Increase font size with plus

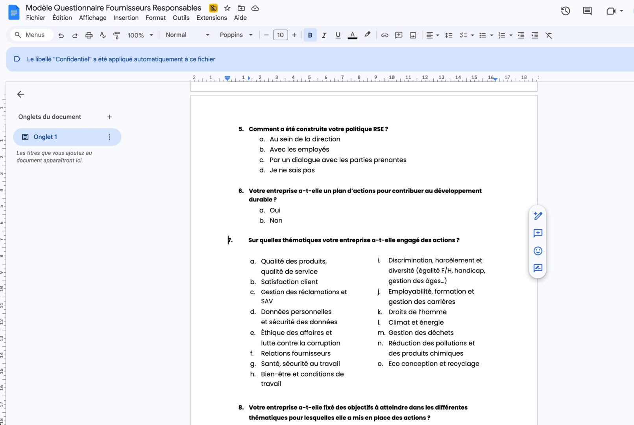click(294, 35)
